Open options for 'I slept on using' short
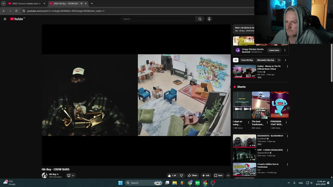Viewport: 333px width, 187px height. pyautogui.click(x=248, y=122)
